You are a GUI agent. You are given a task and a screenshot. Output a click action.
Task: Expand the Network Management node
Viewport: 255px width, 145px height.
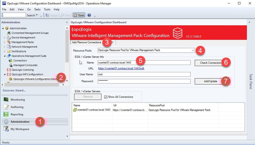pyautogui.click(x=4, y=47)
